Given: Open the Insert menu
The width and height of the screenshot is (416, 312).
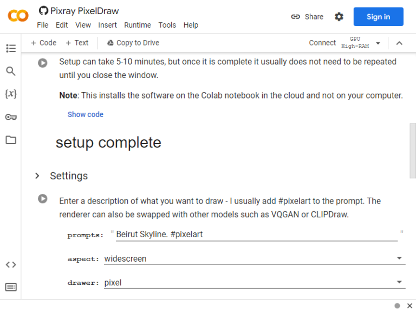Looking at the screenshot, I should (107, 25).
